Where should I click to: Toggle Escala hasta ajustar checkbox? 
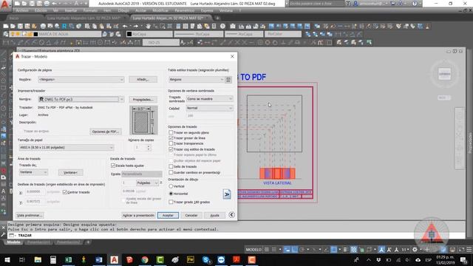point(113,166)
